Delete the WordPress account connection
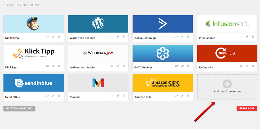 click(124, 37)
